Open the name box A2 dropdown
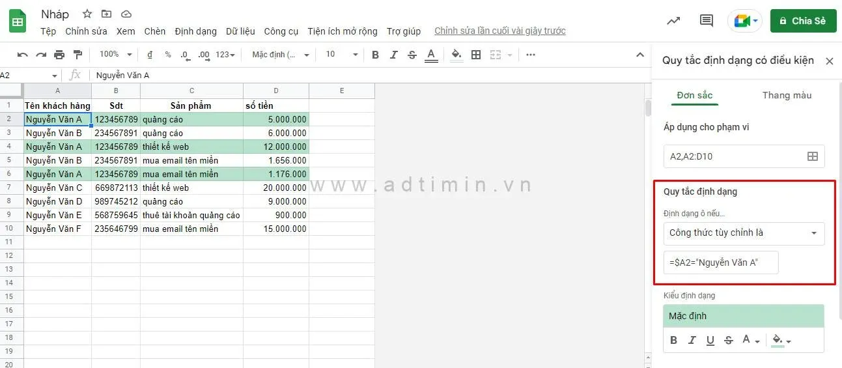The width and height of the screenshot is (842, 368). pos(54,76)
